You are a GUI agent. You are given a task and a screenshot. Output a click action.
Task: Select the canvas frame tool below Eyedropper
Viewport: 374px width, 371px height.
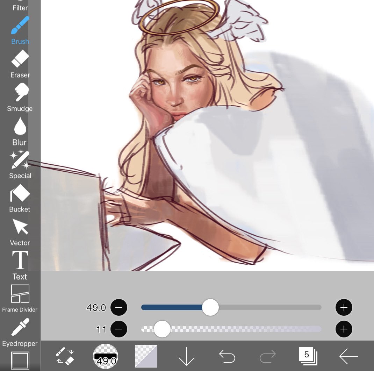click(x=20, y=360)
